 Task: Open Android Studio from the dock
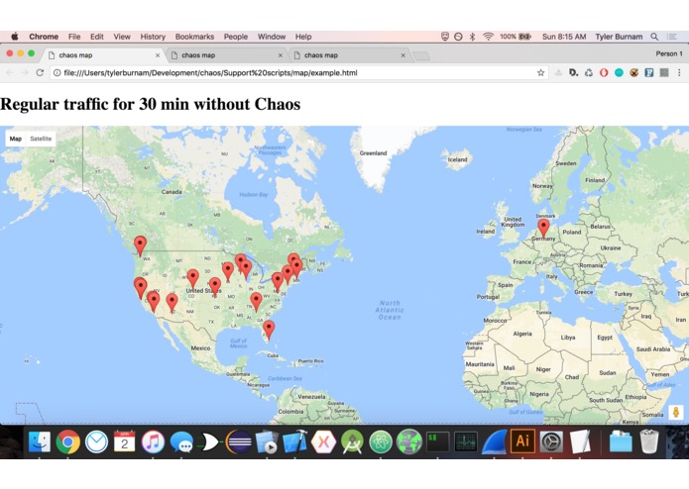coord(352,441)
